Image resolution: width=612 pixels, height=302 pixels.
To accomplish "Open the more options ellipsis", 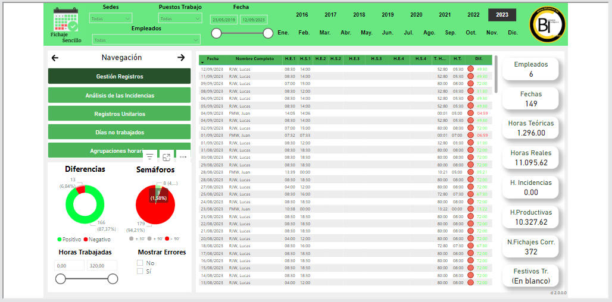I will (x=183, y=157).
